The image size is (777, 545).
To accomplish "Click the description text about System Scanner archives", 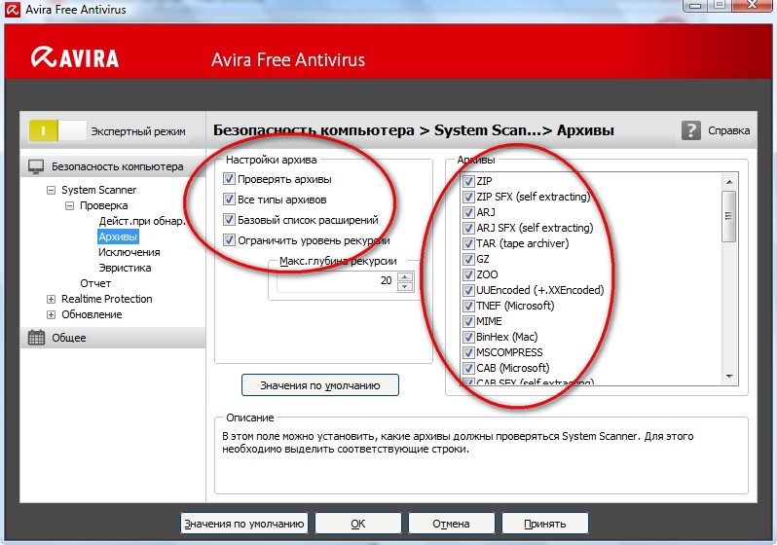I will click(458, 443).
